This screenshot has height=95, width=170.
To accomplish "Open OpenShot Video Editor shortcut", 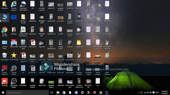I will click(23, 6).
